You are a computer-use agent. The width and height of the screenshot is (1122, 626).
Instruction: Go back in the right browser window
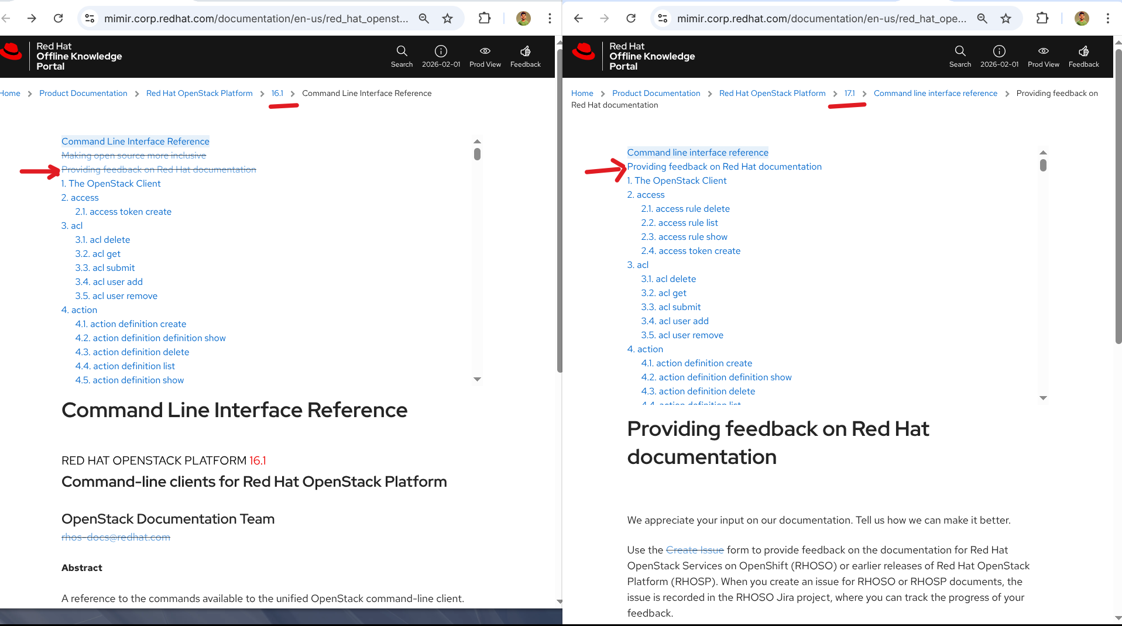point(578,18)
